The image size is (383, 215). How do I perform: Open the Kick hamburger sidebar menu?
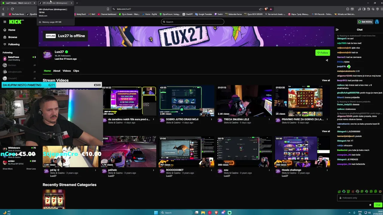(5, 22)
